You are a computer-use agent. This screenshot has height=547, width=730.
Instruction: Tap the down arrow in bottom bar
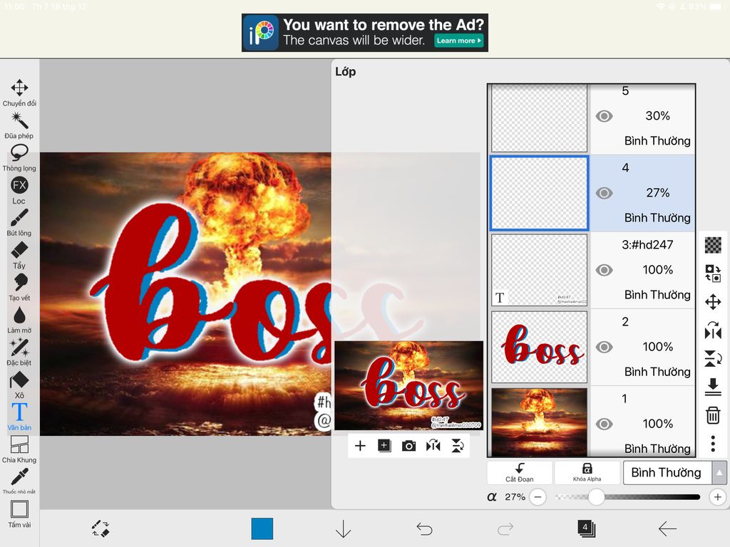(x=343, y=529)
